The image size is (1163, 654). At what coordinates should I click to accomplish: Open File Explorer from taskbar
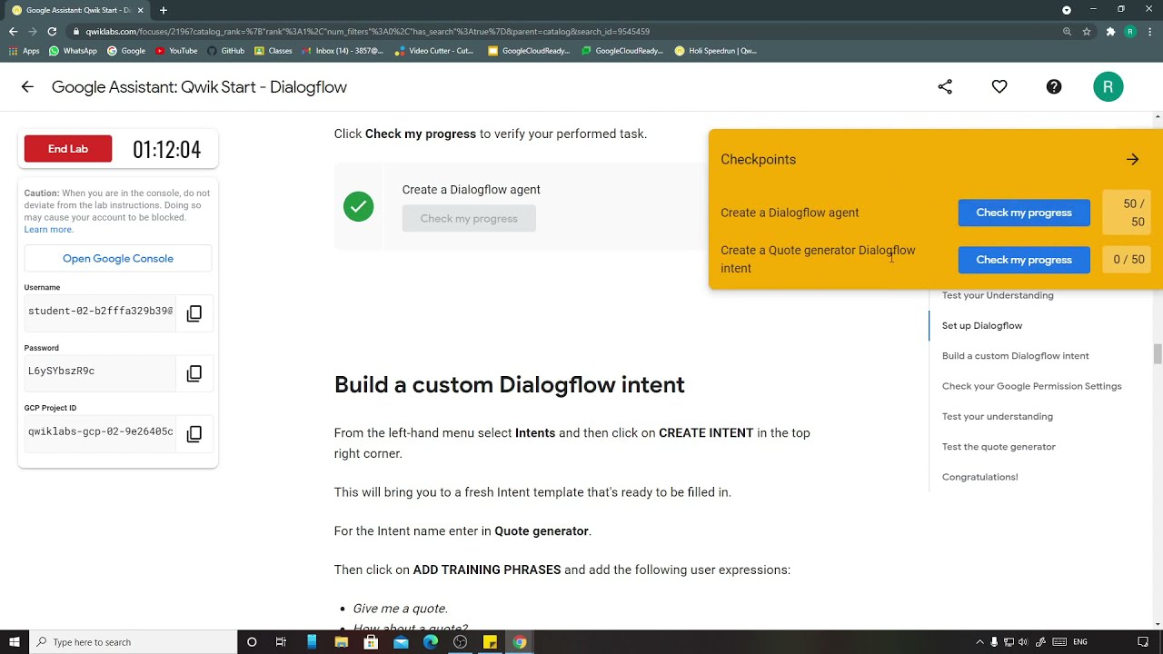click(341, 642)
